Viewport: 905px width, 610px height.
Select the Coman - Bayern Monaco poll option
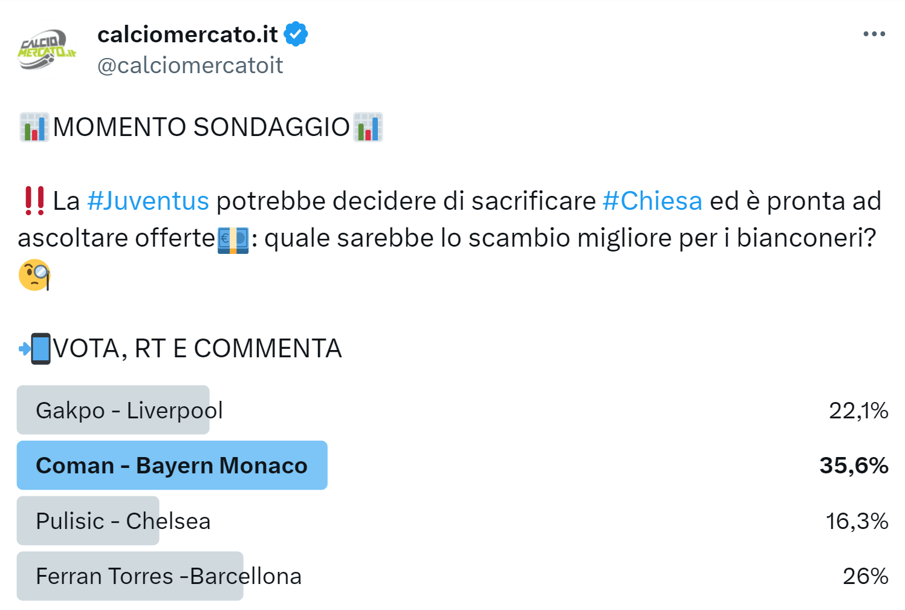tap(172, 466)
